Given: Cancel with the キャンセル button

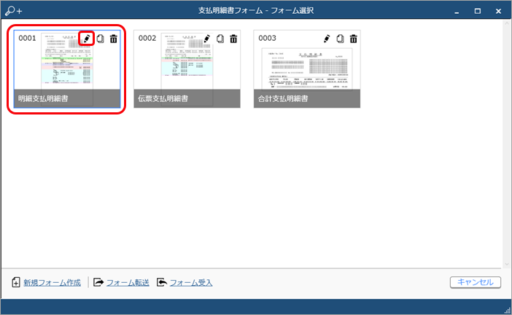Looking at the screenshot, I should (x=475, y=282).
